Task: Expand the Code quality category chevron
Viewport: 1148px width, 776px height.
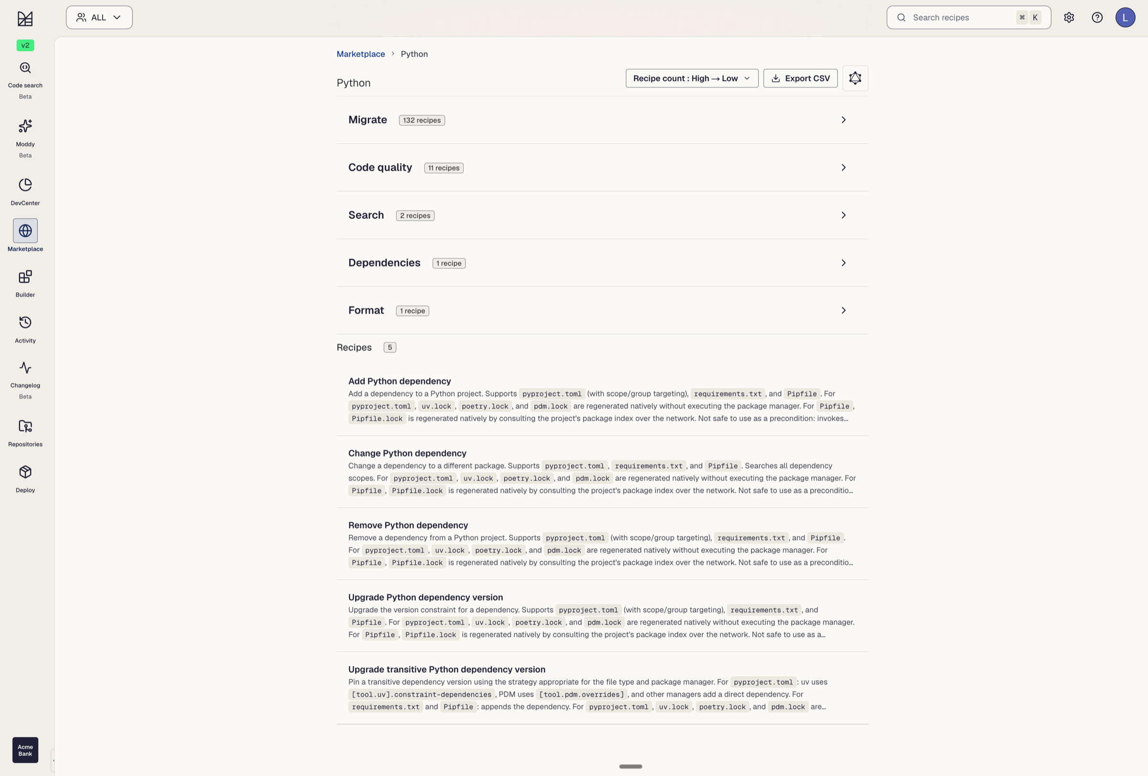Action: tap(844, 167)
